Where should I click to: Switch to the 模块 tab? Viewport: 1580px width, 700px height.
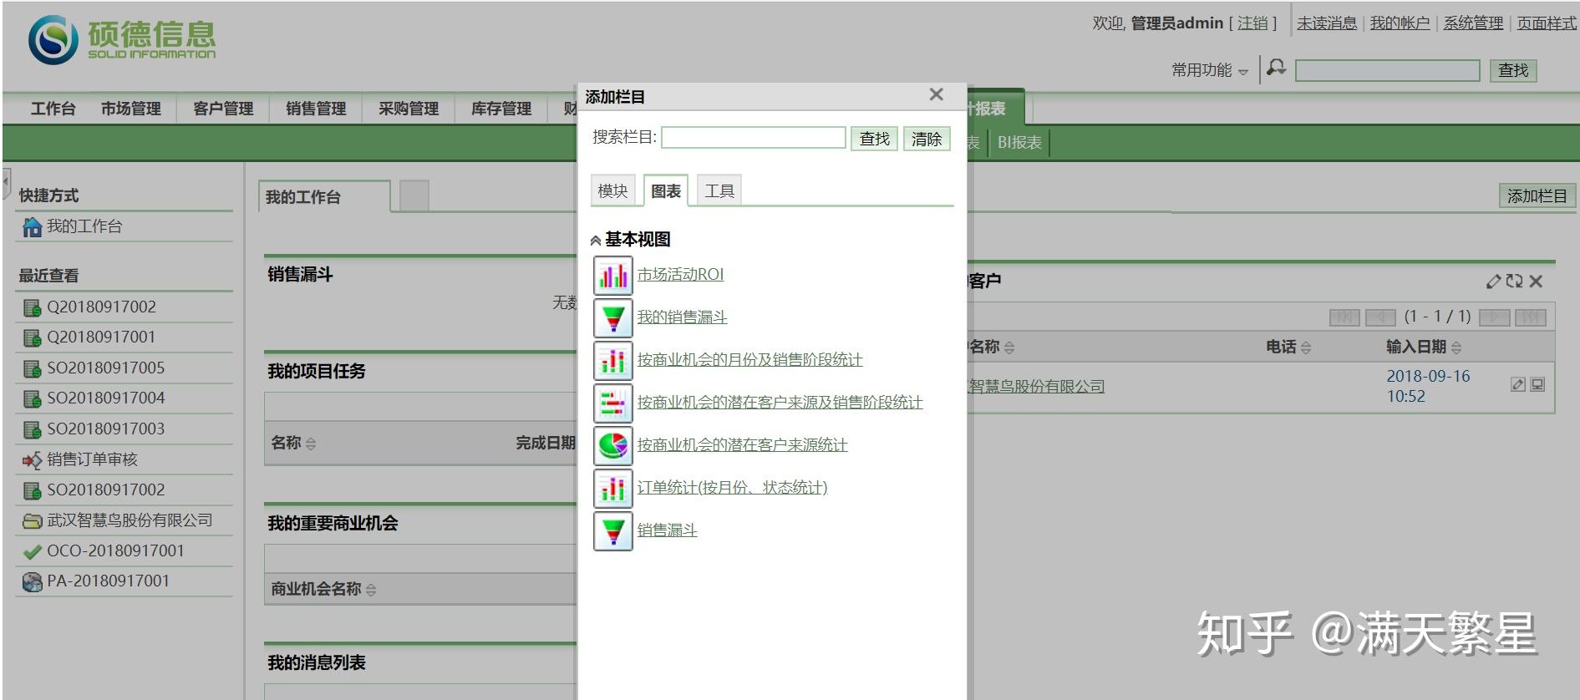[x=612, y=191]
